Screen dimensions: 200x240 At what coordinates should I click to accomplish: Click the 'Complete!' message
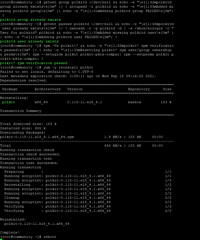click(x=10, y=232)
